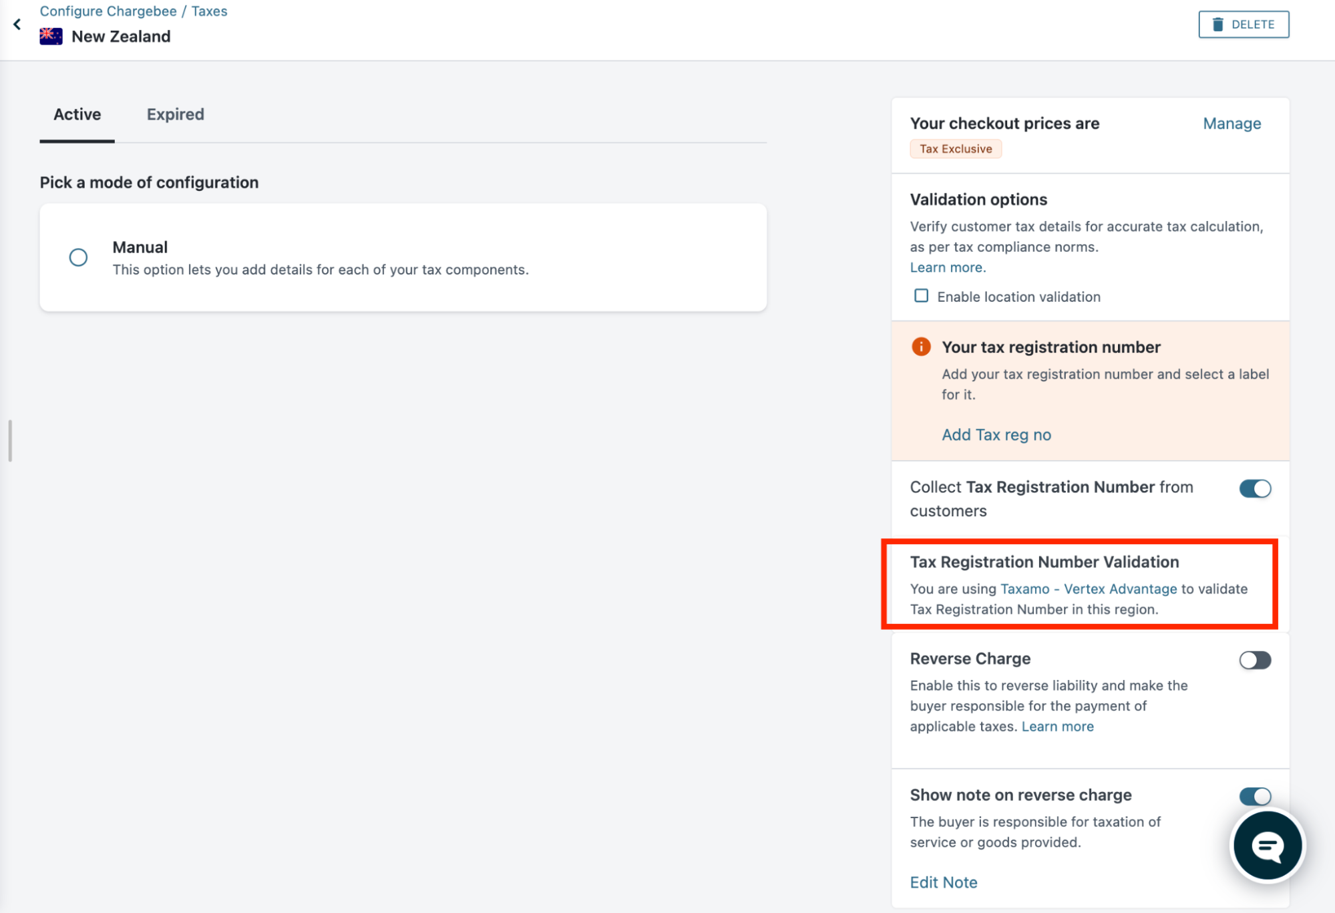
Task: Open Learn more under Reverse Charge
Action: tap(1057, 726)
